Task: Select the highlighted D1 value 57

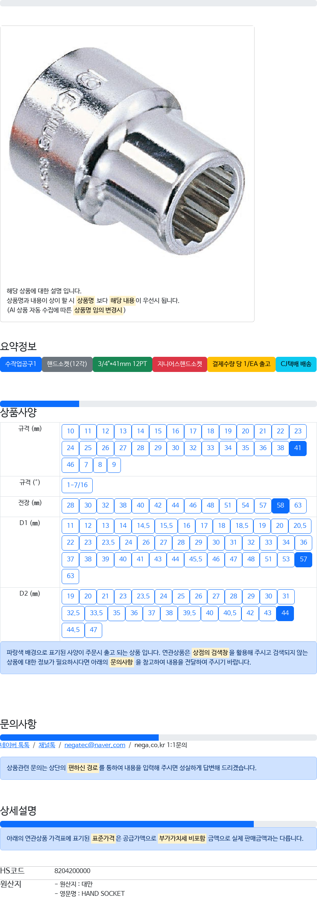Action: point(303,559)
